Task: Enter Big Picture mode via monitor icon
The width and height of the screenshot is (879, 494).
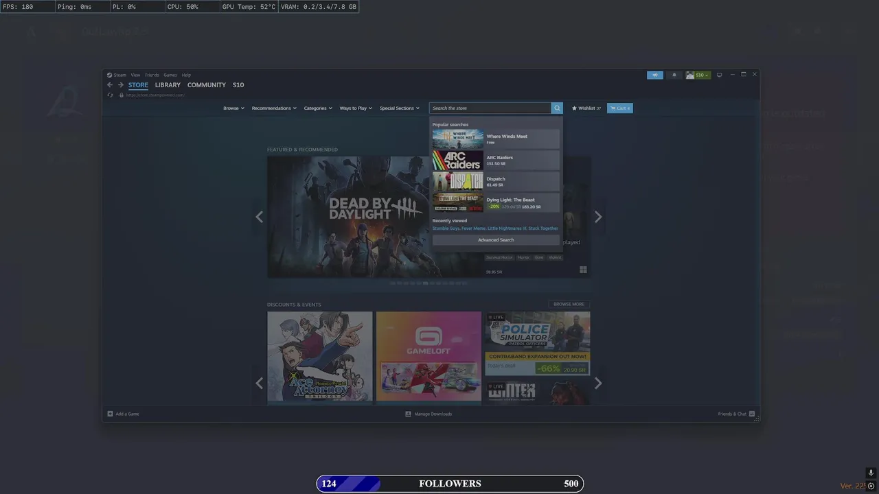Action: [720, 75]
